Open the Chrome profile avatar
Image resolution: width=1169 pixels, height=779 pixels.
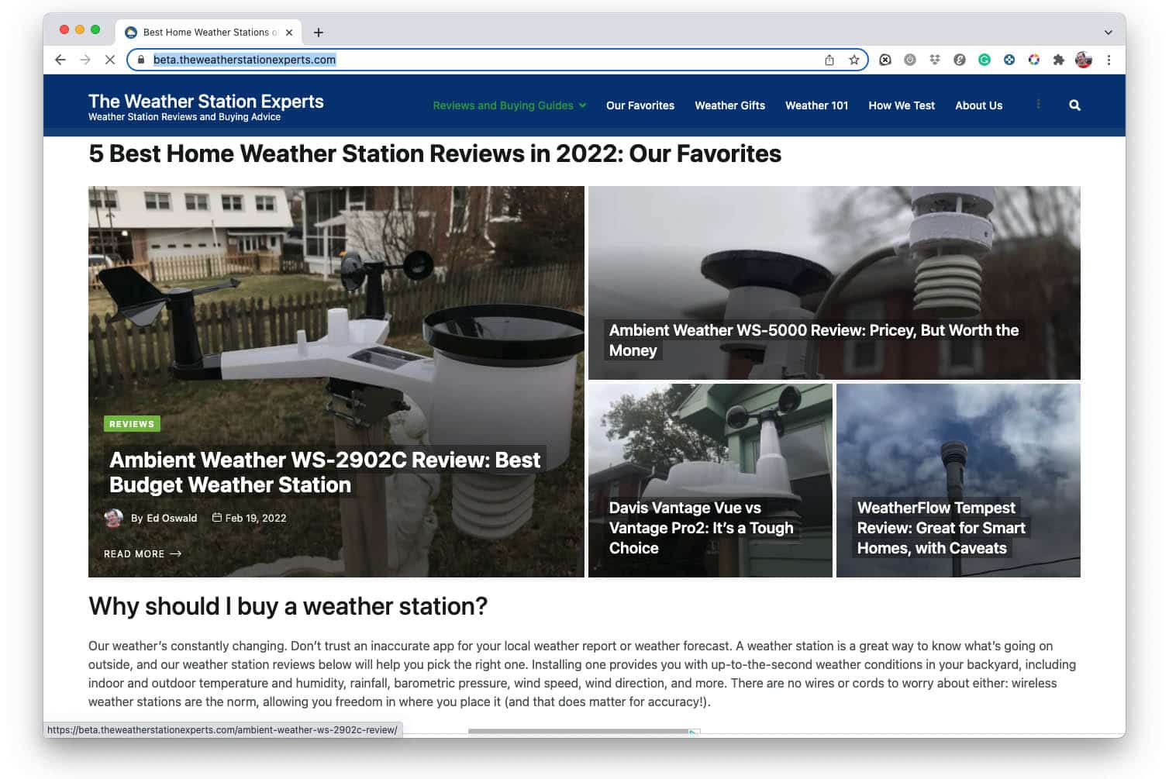[x=1083, y=60]
